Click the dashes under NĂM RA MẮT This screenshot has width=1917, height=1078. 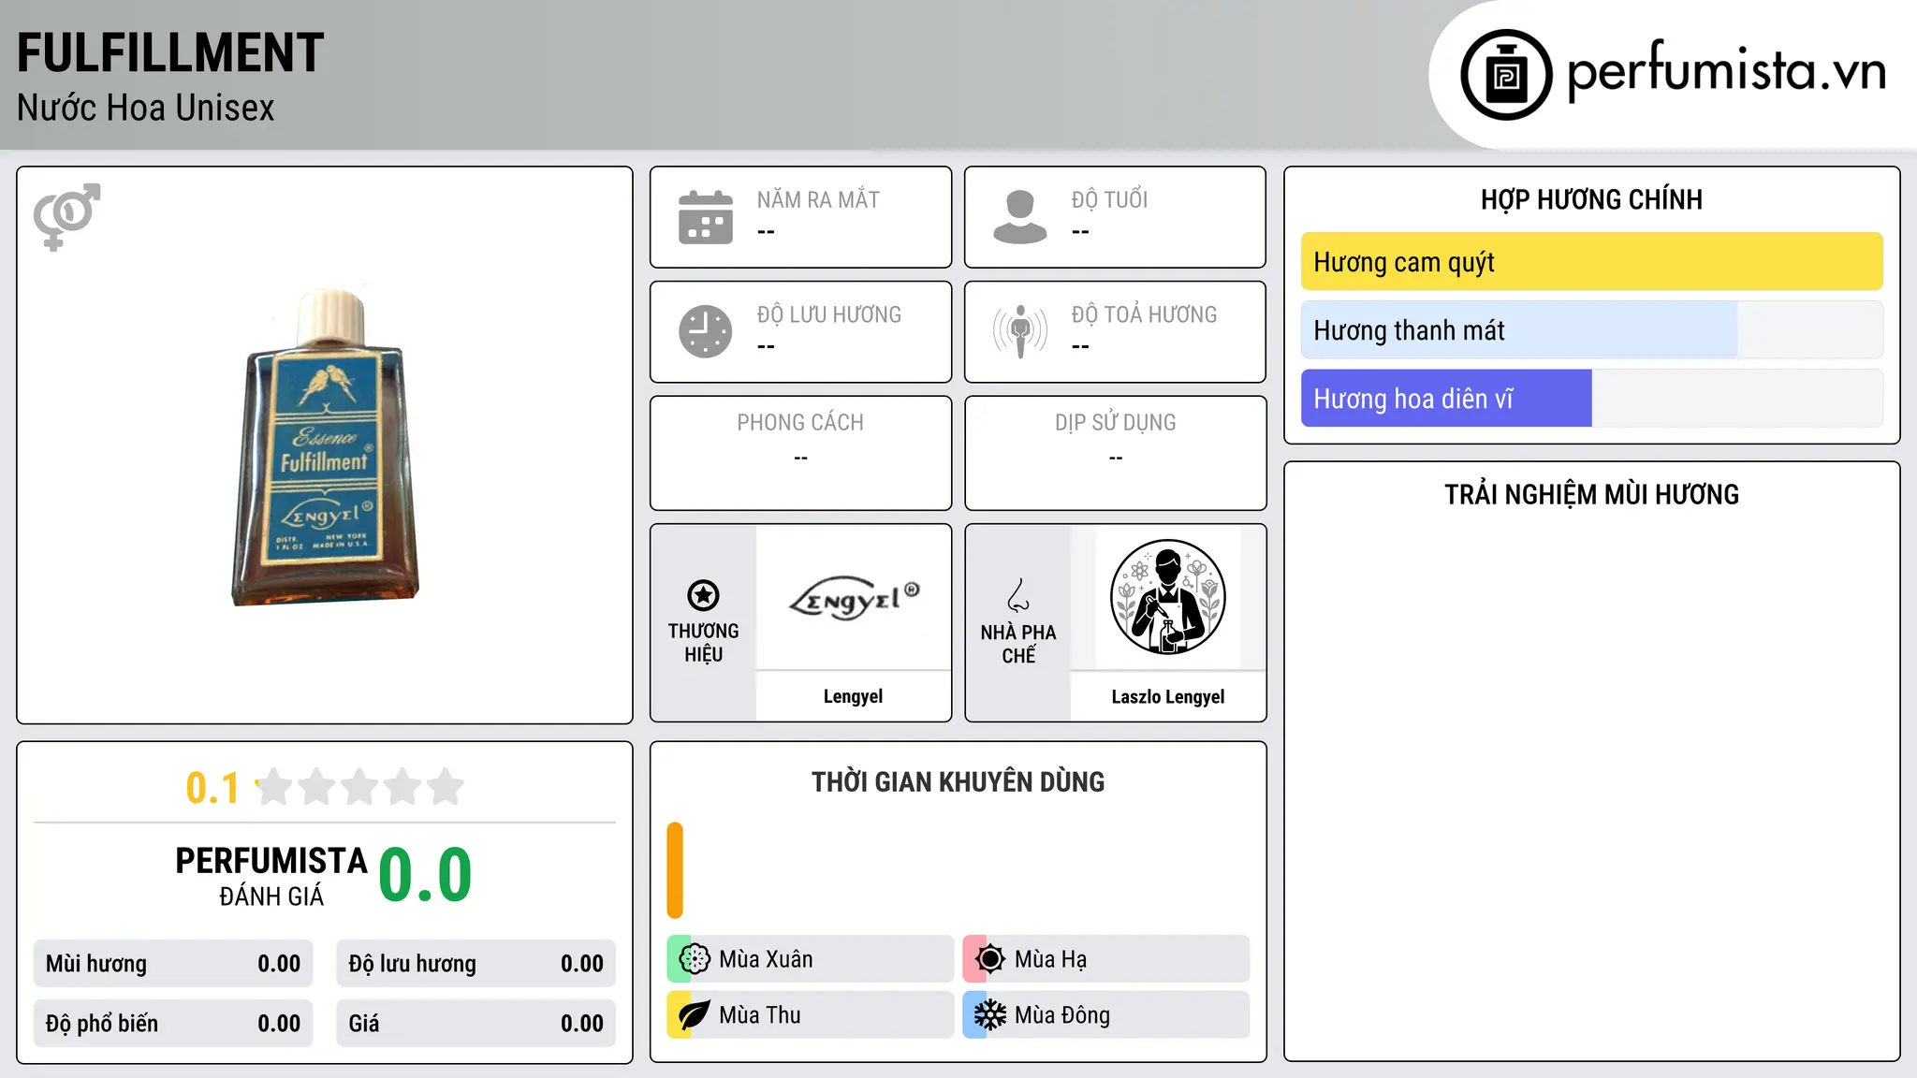(766, 232)
